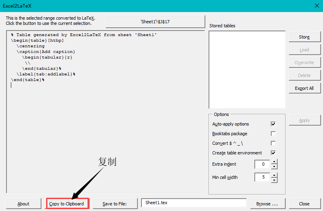
Task: Click the \begin{table}[htbp] line
Action: [37, 40]
